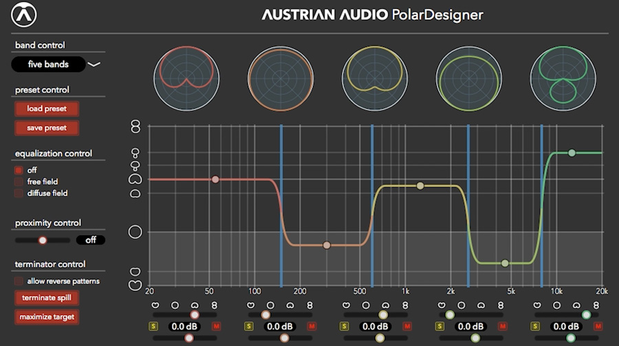Click the red band one polar pattern display
The width and height of the screenshot is (619, 346).
186,78
